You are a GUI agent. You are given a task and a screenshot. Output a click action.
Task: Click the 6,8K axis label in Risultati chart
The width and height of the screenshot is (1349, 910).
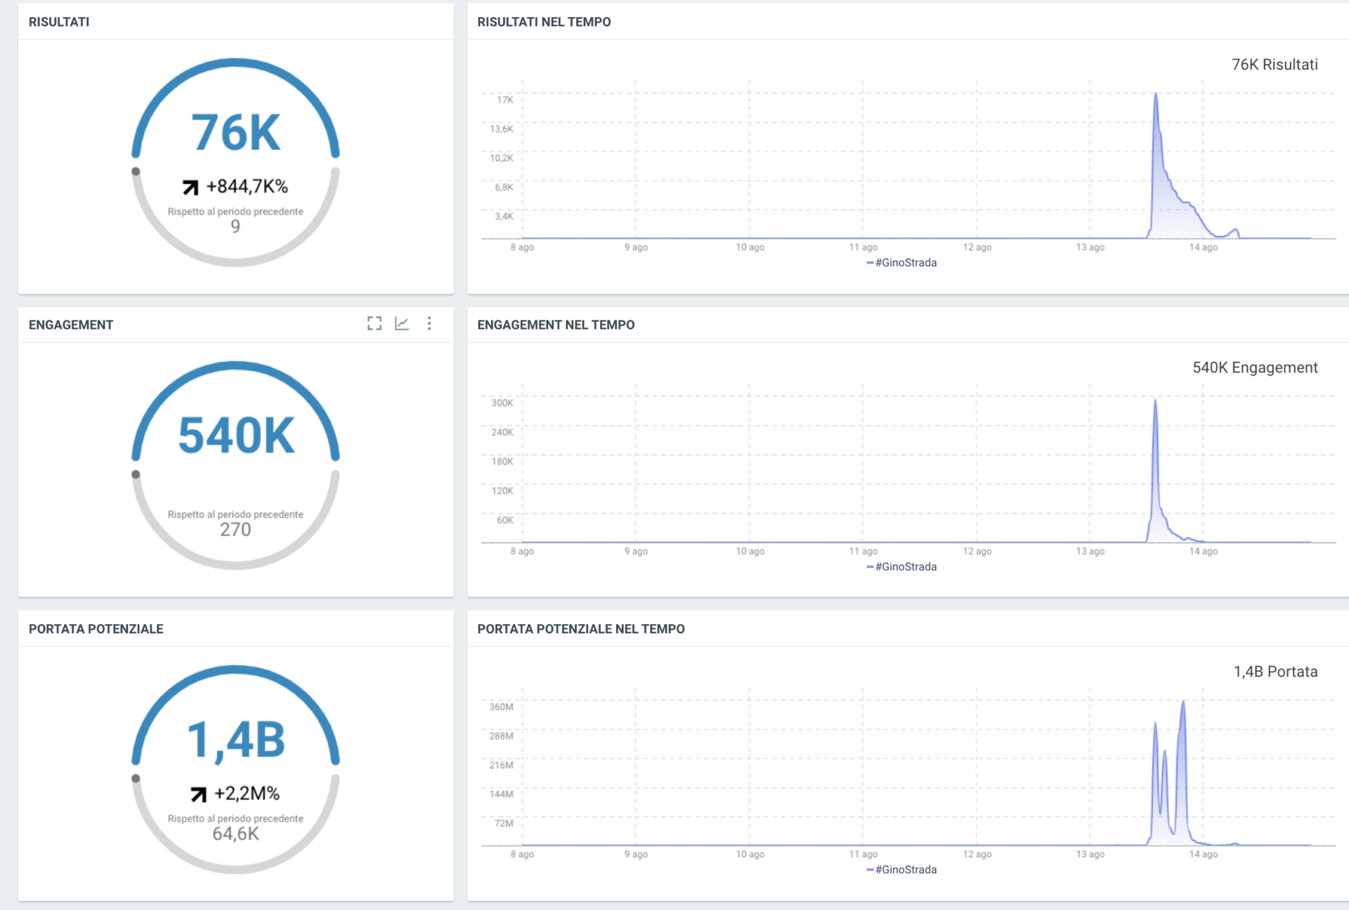[x=504, y=187]
